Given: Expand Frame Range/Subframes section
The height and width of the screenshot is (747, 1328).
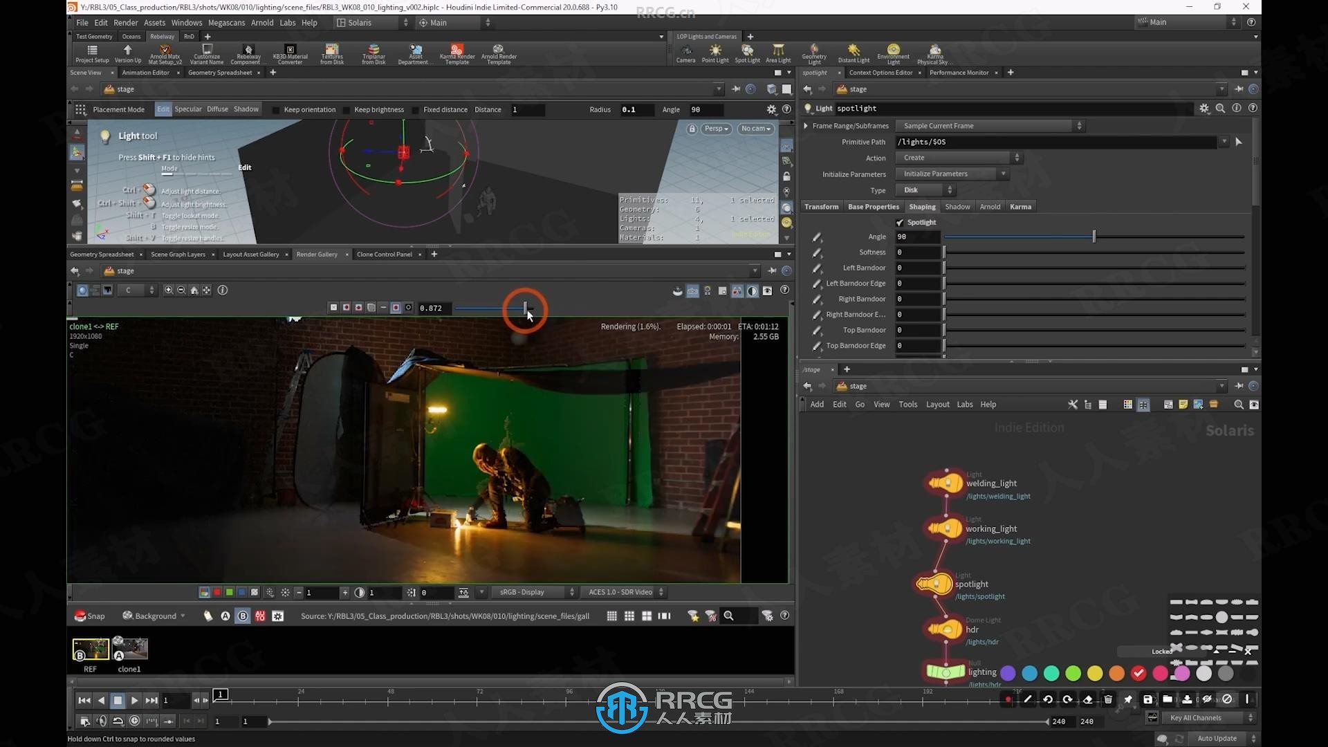Looking at the screenshot, I should (806, 126).
